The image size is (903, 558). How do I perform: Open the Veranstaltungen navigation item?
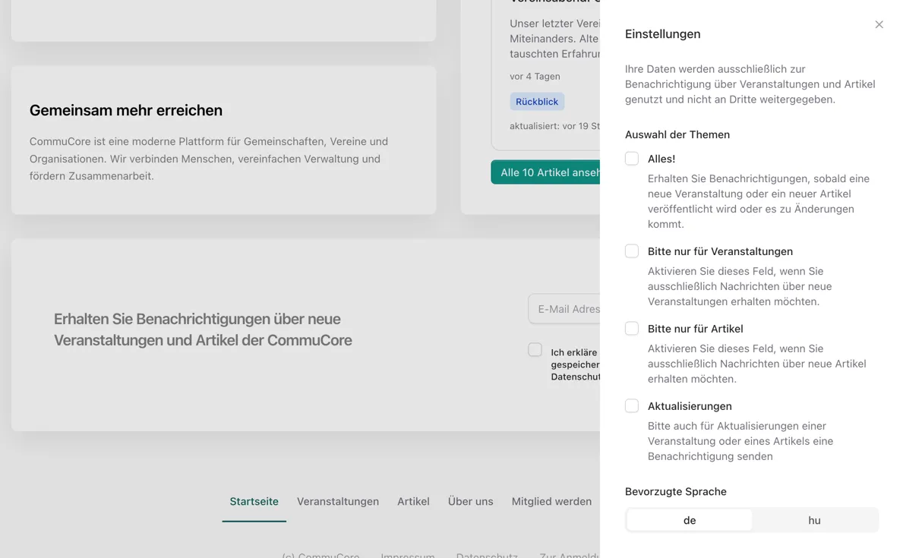tap(338, 501)
